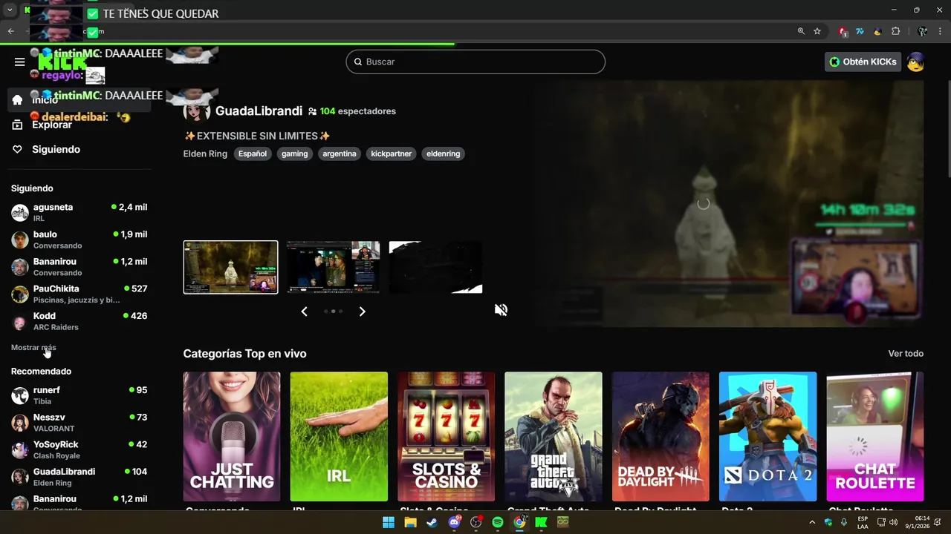Open File Explorer from taskbar
The image size is (951, 534).
tap(410, 522)
